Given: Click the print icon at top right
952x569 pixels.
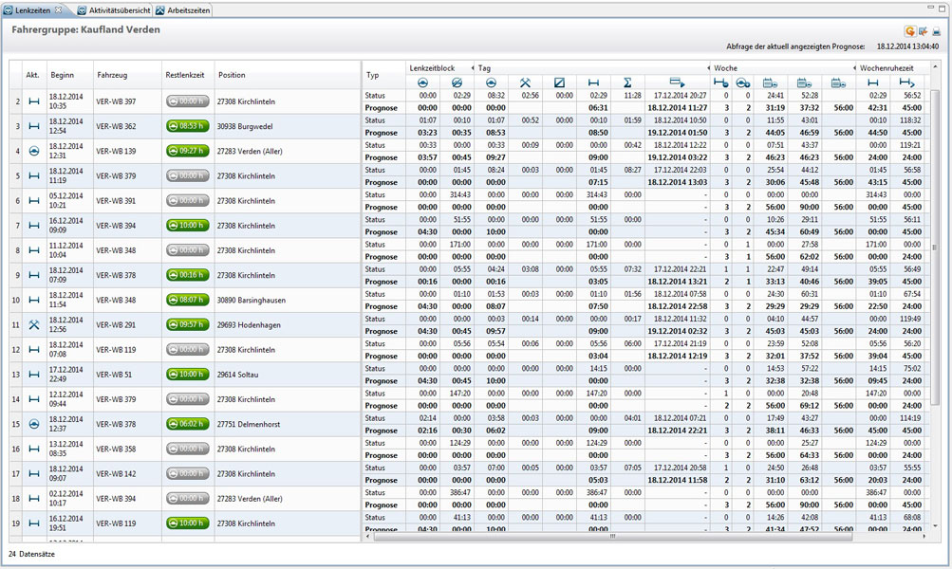Looking at the screenshot, I should pyautogui.click(x=936, y=31).
